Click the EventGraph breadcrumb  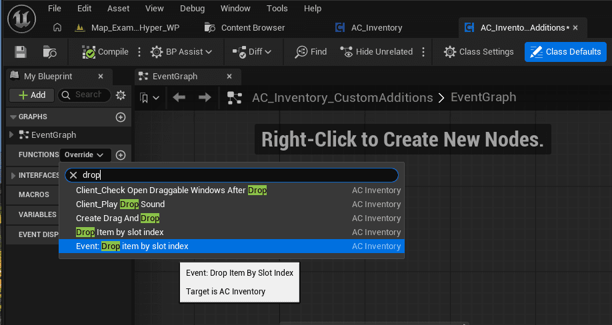click(x=483, y=97)
